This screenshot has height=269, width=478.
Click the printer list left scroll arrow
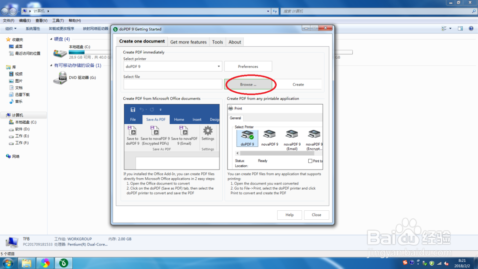[x=238, y=153]
